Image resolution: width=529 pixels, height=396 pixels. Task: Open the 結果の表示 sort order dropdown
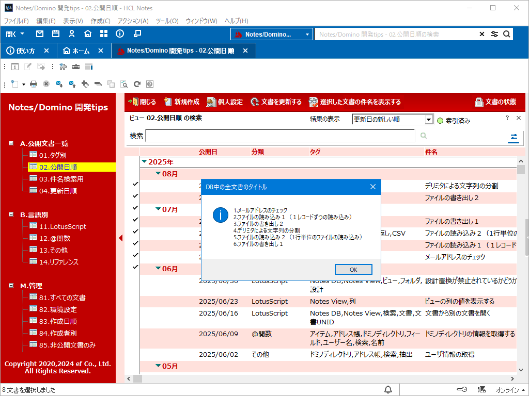(x=428, y=120)
